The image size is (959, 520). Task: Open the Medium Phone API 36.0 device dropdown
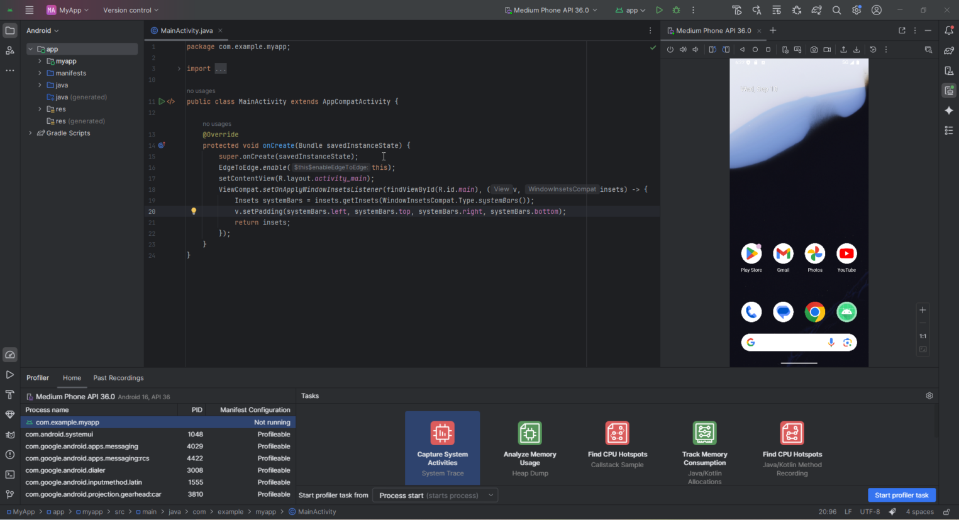(551, 10)
